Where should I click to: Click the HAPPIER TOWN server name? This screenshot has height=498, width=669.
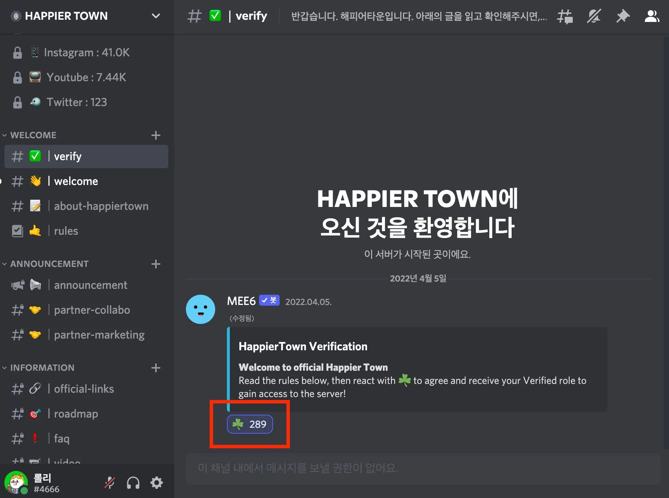(66, 16)
